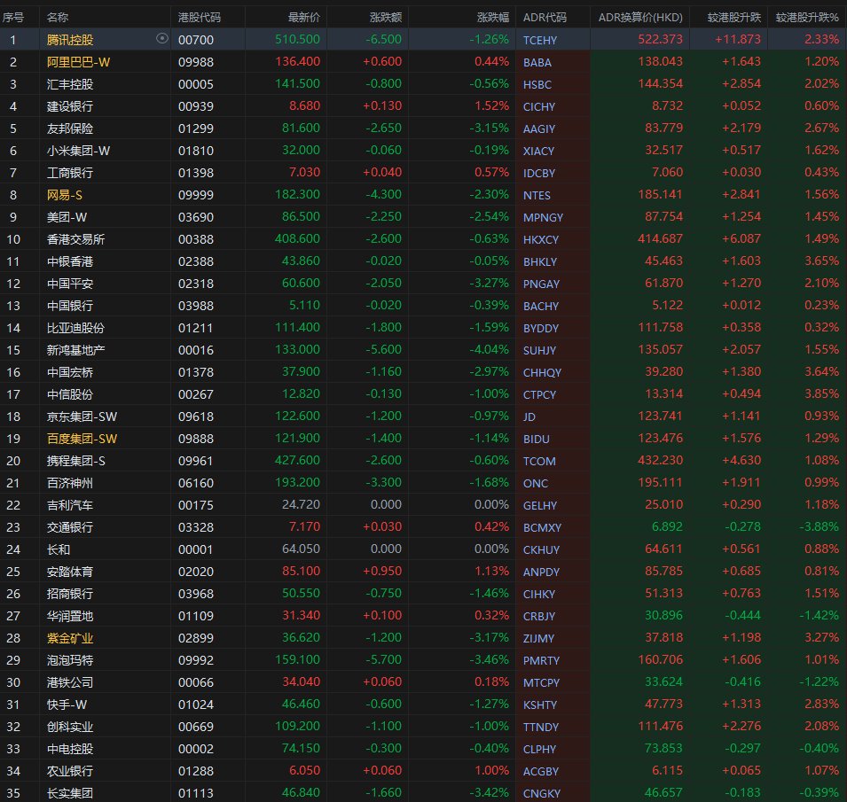847x802 pixels.
Task: Select the 中银香港 stock name
Action: 70,261
